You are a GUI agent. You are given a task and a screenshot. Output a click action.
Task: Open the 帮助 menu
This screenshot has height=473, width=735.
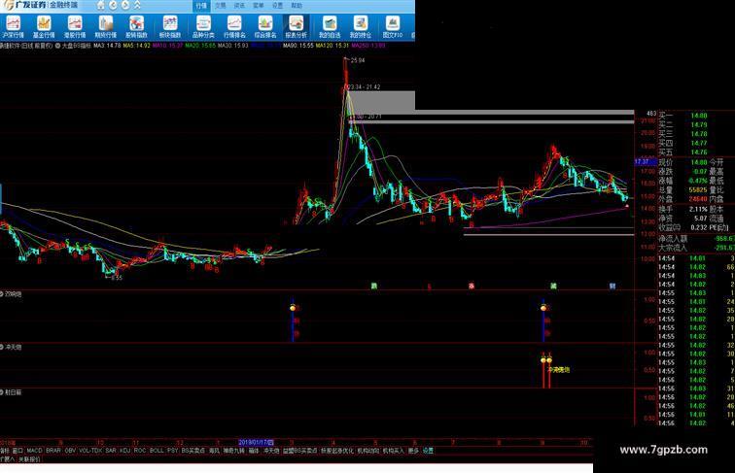click(x=297, y=6)
